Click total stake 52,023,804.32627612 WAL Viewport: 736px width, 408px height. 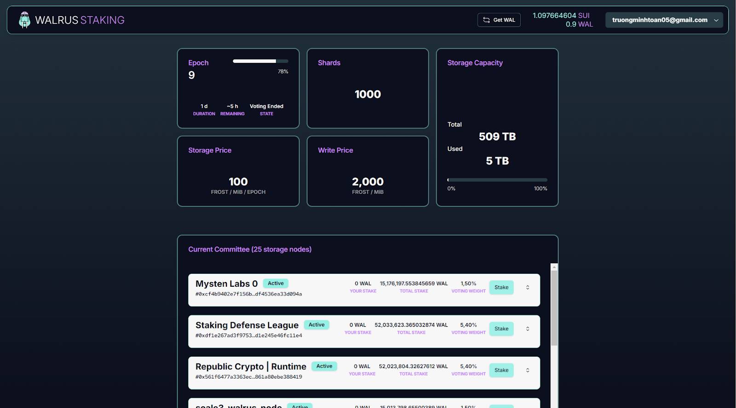(x=413, y=366)
